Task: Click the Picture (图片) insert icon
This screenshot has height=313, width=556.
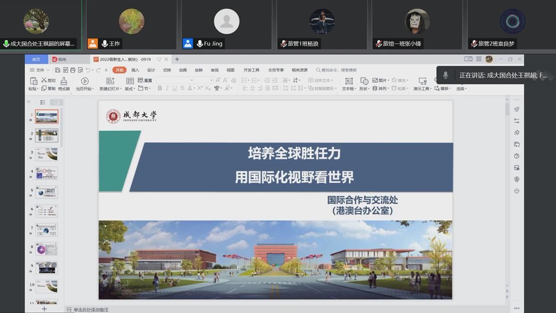Action: coord(375,80)
